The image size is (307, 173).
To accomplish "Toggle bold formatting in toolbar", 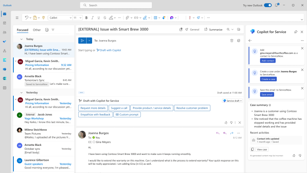I will tap(86, 18).
